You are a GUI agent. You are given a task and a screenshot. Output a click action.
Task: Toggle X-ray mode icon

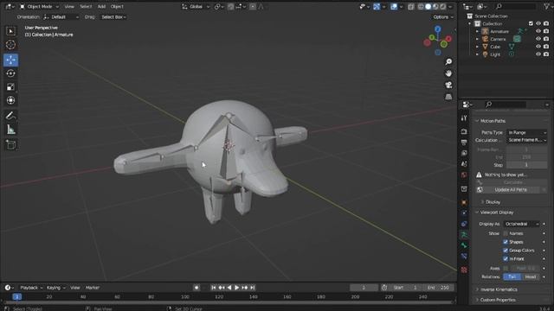tap(410, 6)
